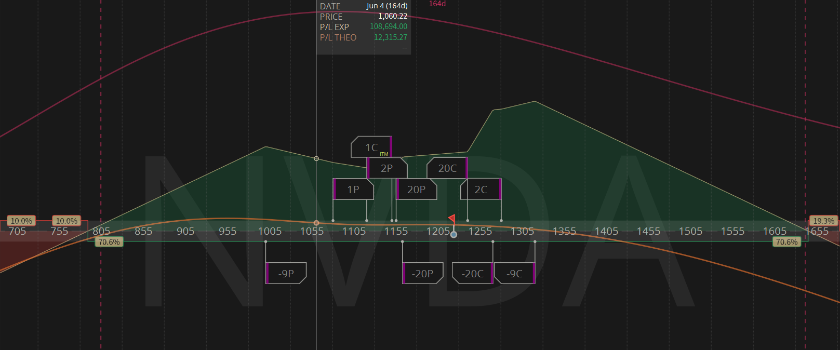Image resolution: width=840 pixels, height=350 pixels.
Task: Click the 755 price axis label
Action: (x=59, y=231)
